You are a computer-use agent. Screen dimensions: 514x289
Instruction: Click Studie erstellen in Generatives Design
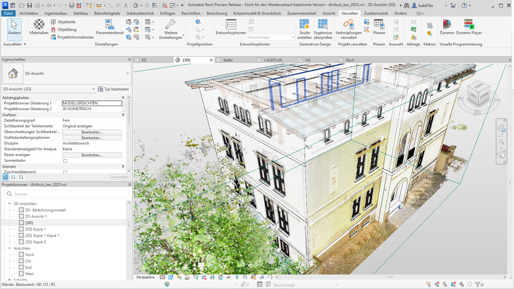pos(304,29)
